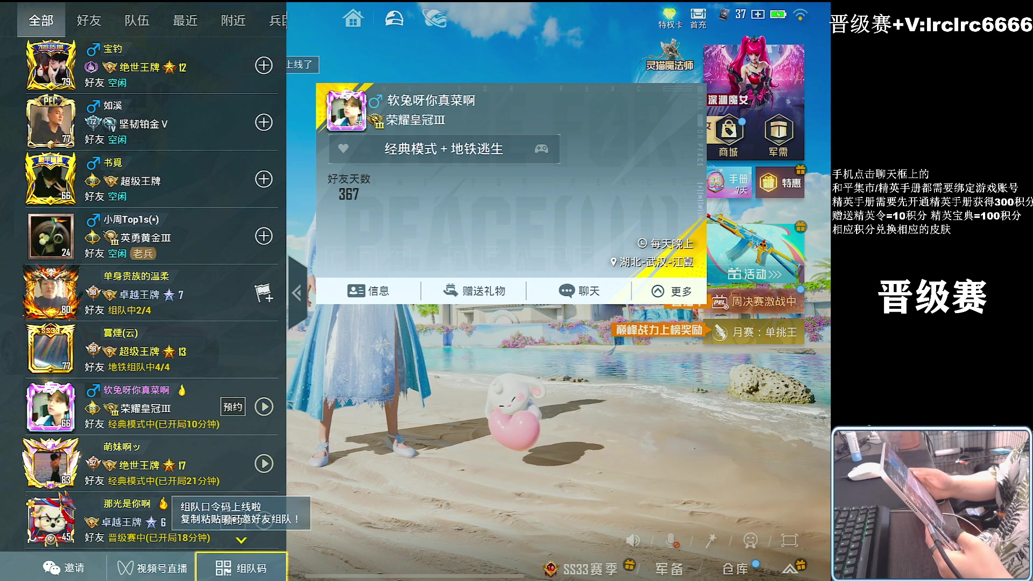1033x581 pixels.
Task: Open 商城 shop icon
Action: pyautogui.click(x=728, y=136)
